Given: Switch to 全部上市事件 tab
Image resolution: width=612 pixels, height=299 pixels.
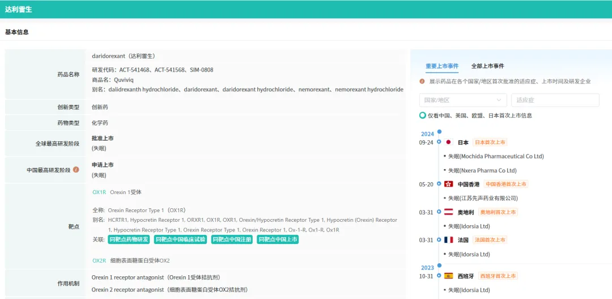Looking at the screenshot, I should (x=487, y=66).
